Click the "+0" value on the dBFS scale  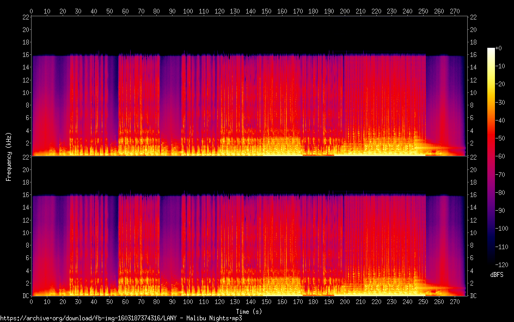click(x=498, y=48)
